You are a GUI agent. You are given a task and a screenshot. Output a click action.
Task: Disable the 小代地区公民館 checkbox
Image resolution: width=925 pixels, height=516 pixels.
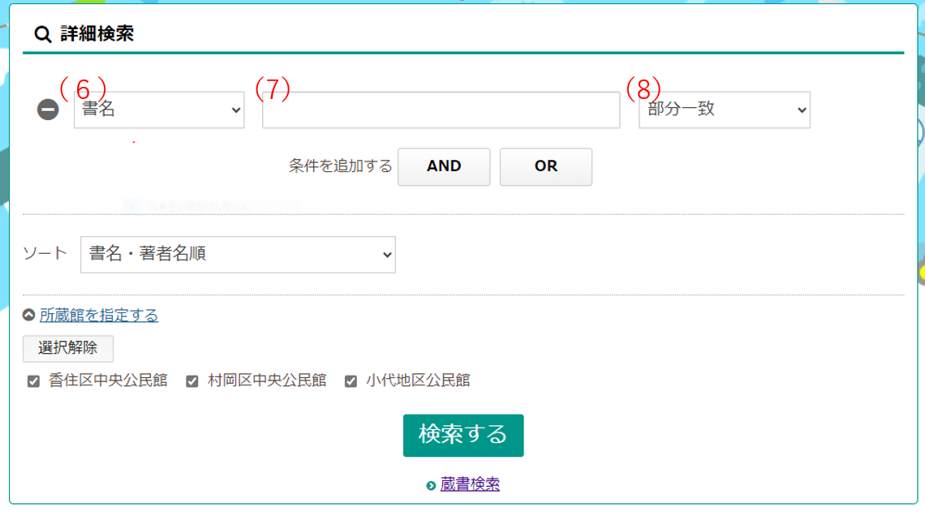[x=351, y=381]
